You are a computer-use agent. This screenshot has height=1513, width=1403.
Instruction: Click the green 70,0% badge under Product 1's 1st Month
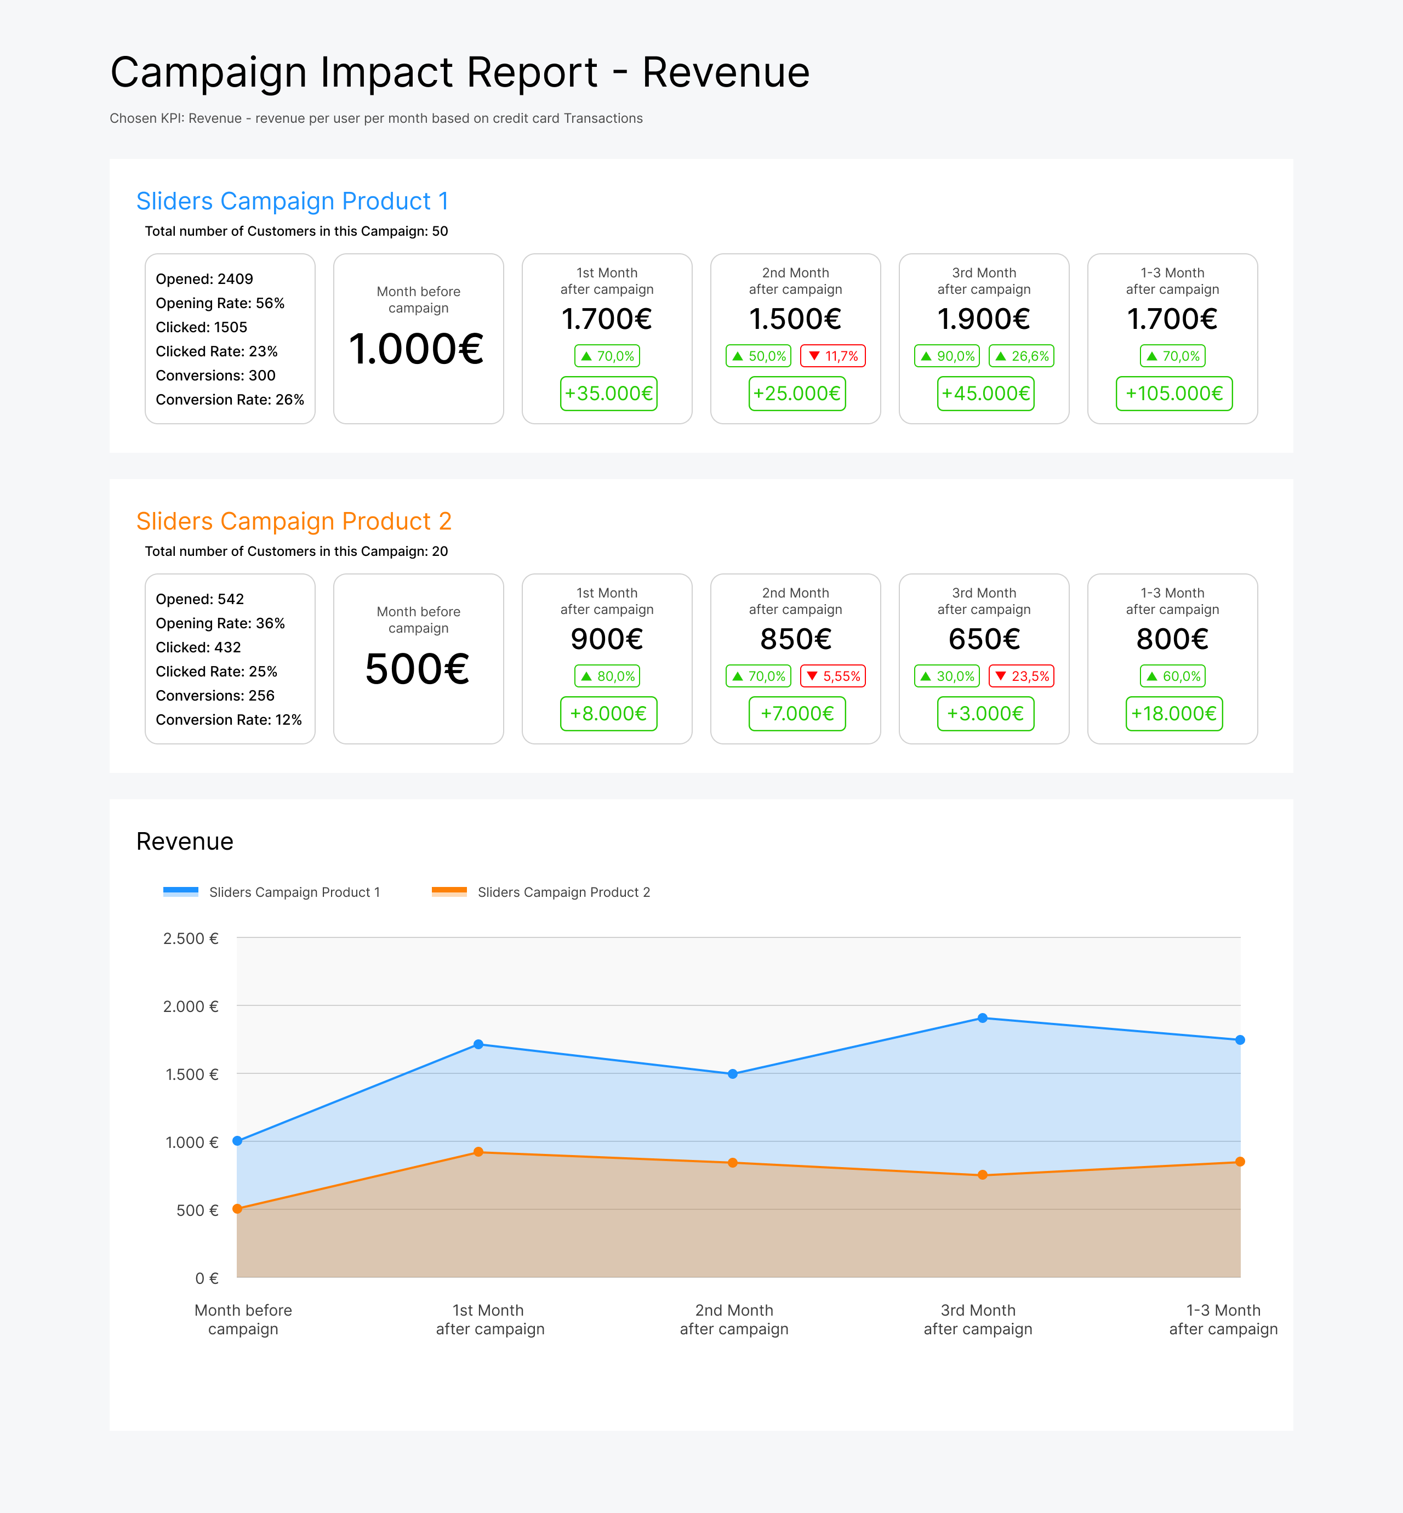pyautogui.click(x=607, y=356)
